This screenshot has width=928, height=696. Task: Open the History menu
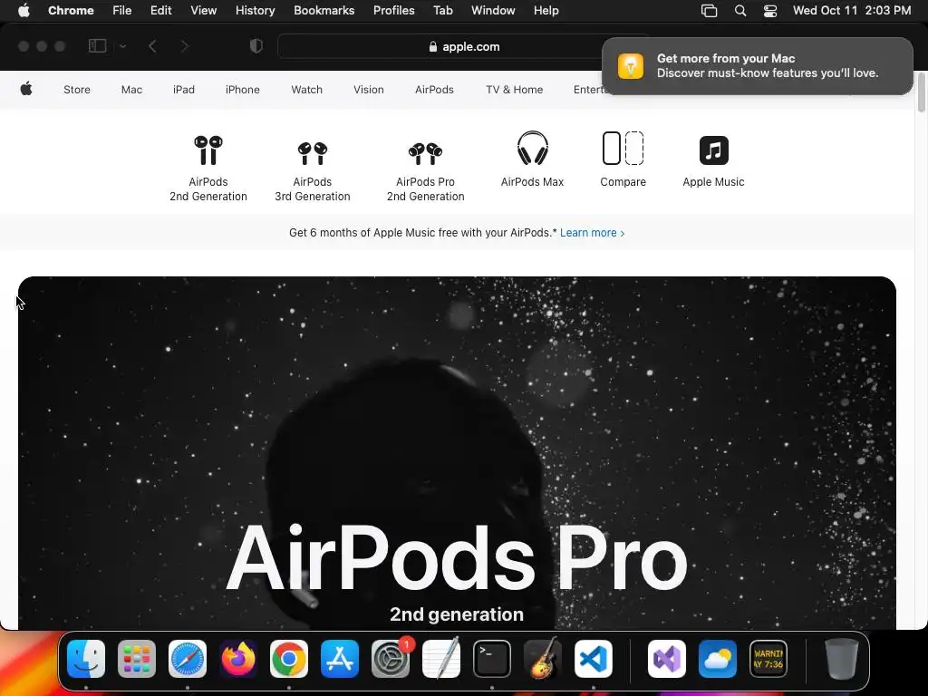pyautogui.click(x=255, y=11)
